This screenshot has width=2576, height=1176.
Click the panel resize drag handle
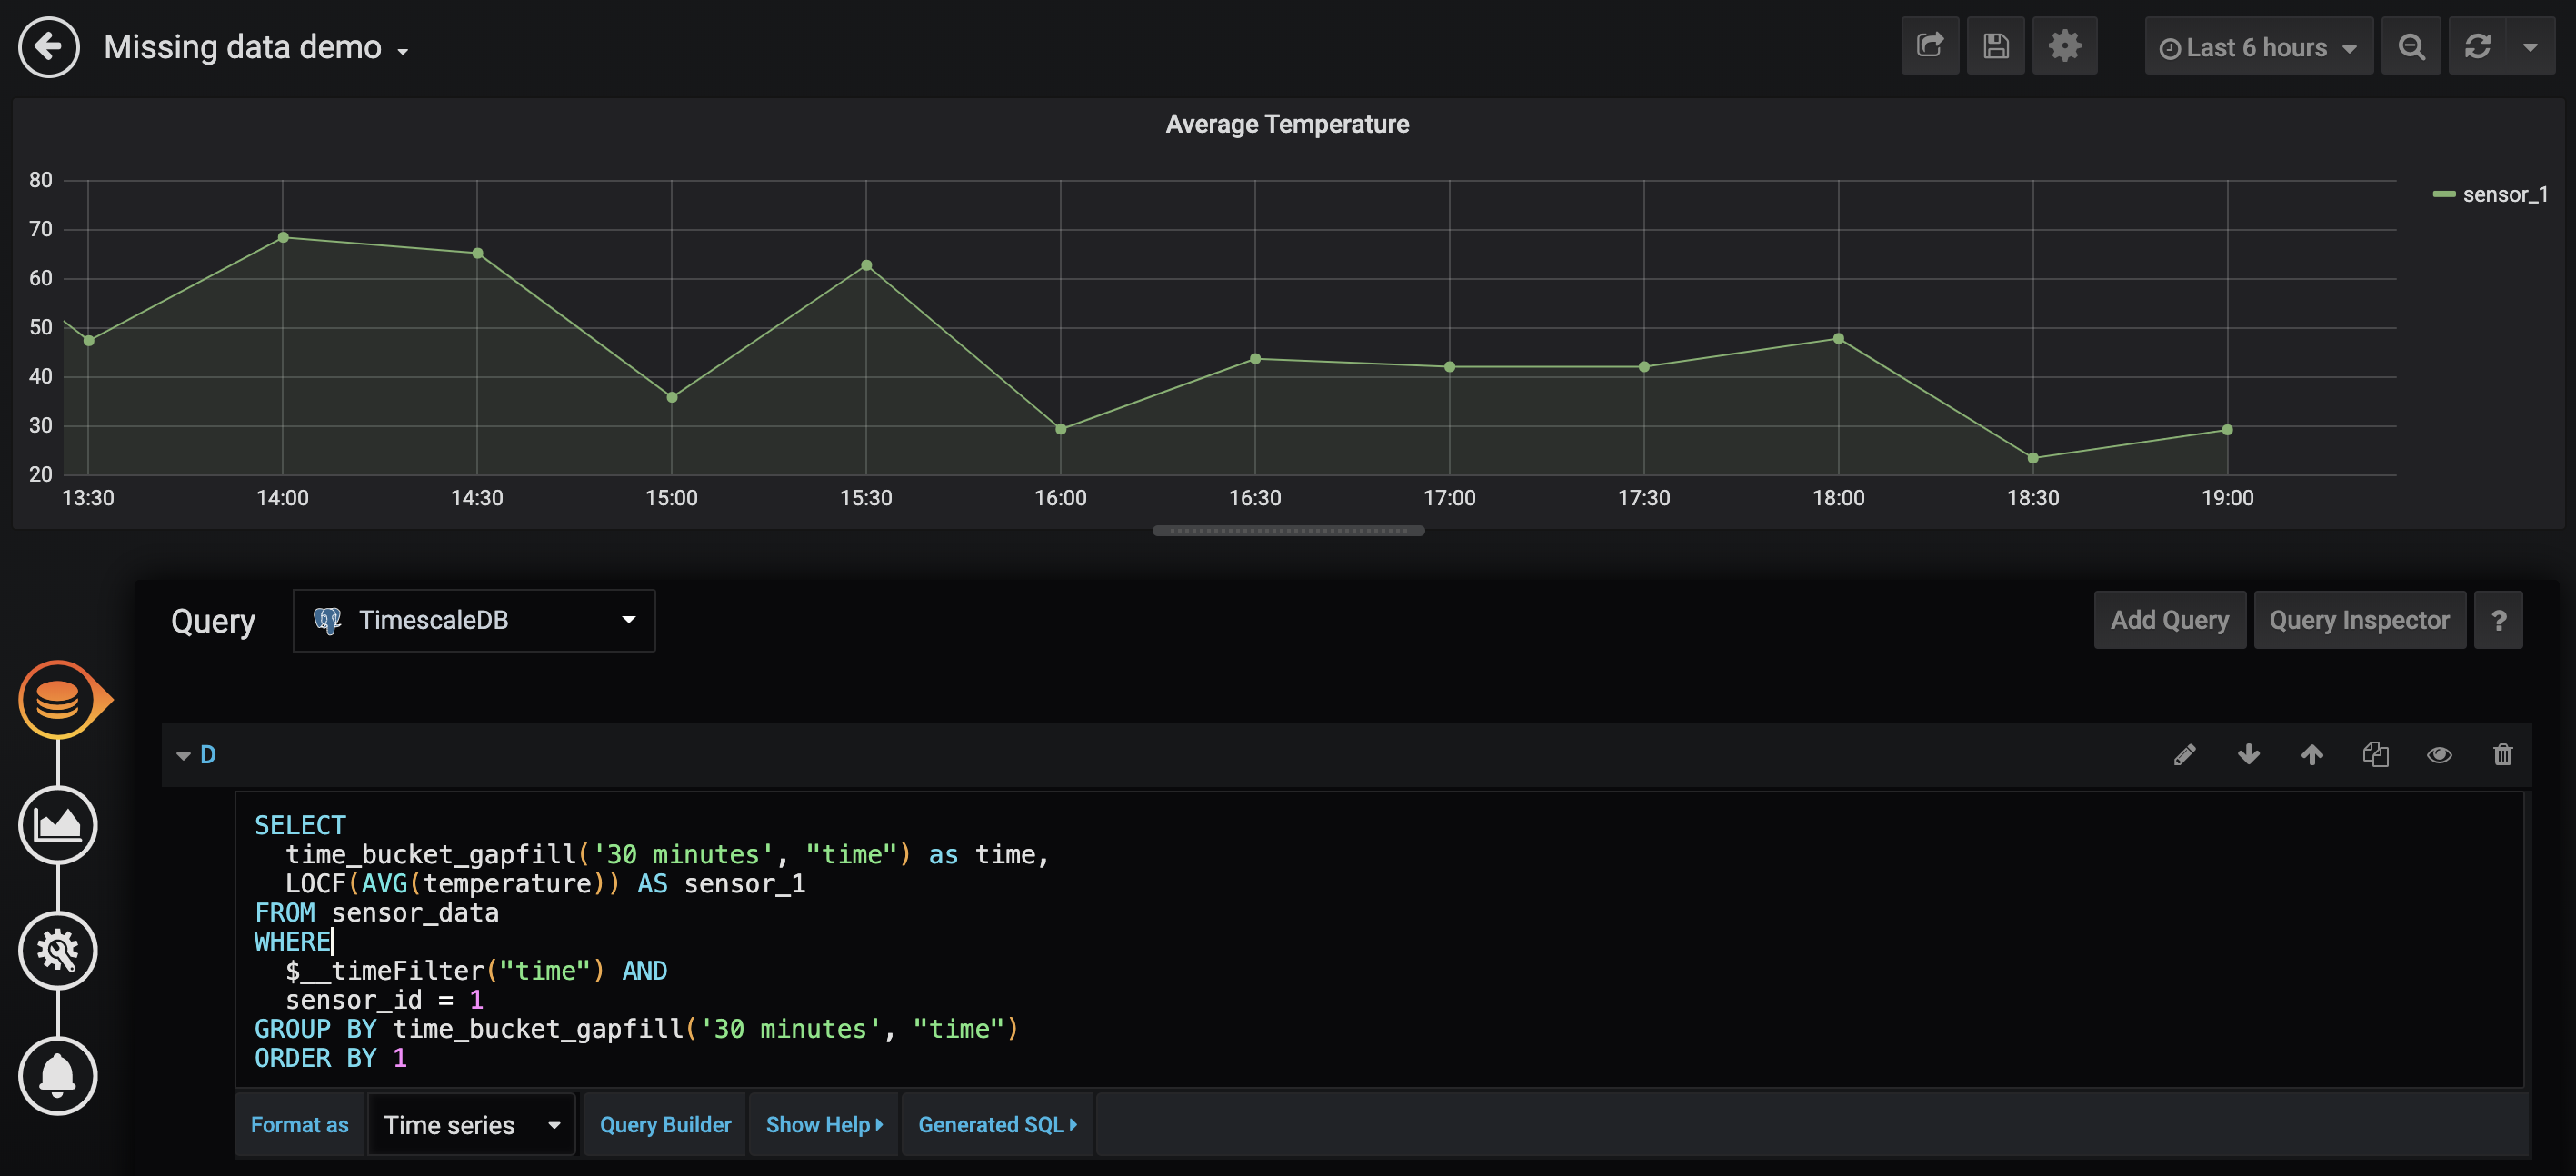pos(1288,531)
